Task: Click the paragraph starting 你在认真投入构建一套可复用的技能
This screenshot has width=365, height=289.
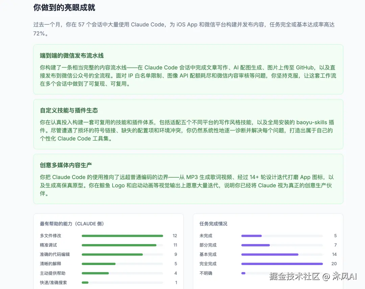Action: 187,130
